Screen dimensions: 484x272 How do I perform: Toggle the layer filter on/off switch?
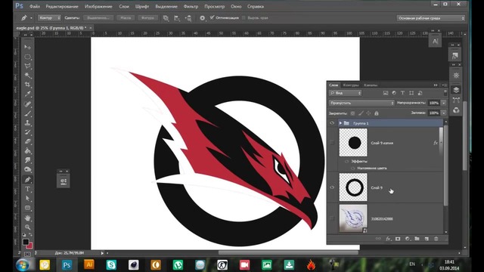[x=445, y=92]
